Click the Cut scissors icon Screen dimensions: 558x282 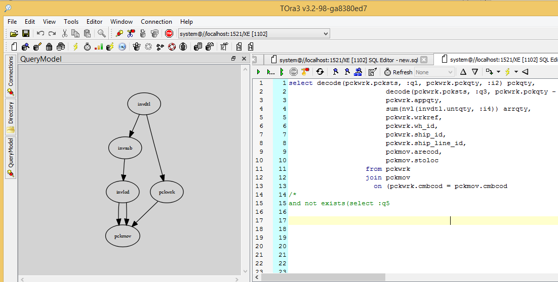[x=65, y=33]
